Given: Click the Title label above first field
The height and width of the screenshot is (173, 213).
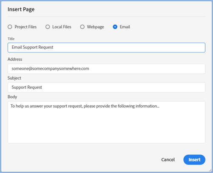Looking at the screenshot, I should point(11,39).
